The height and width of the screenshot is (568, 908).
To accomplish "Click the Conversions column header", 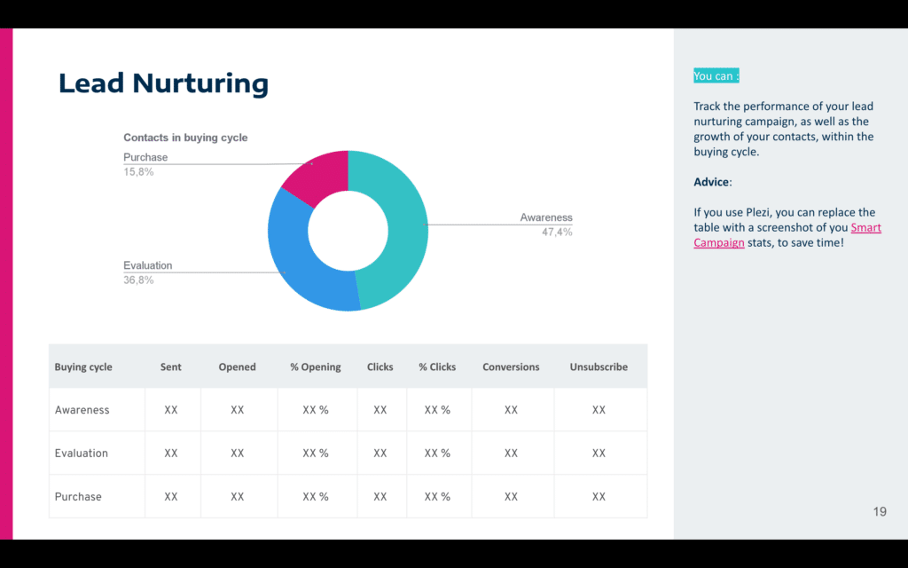I will pos(511,366).
